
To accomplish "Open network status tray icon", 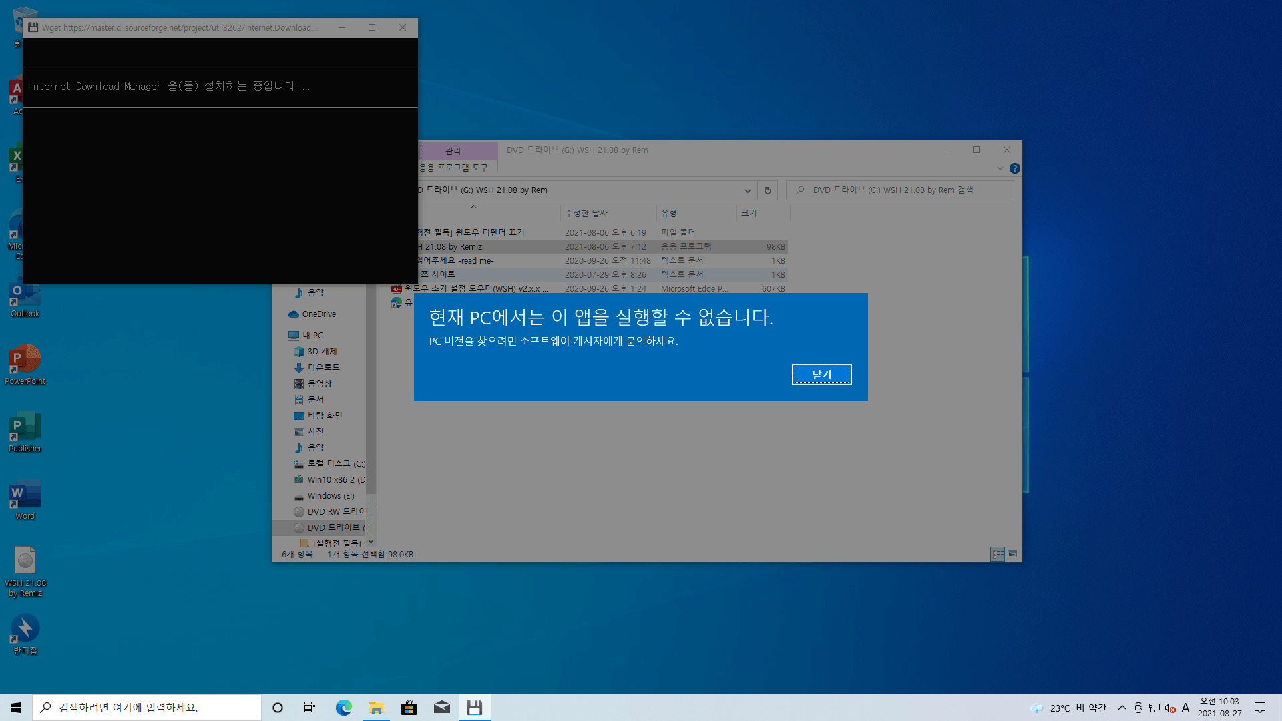I will [1154, 708].
